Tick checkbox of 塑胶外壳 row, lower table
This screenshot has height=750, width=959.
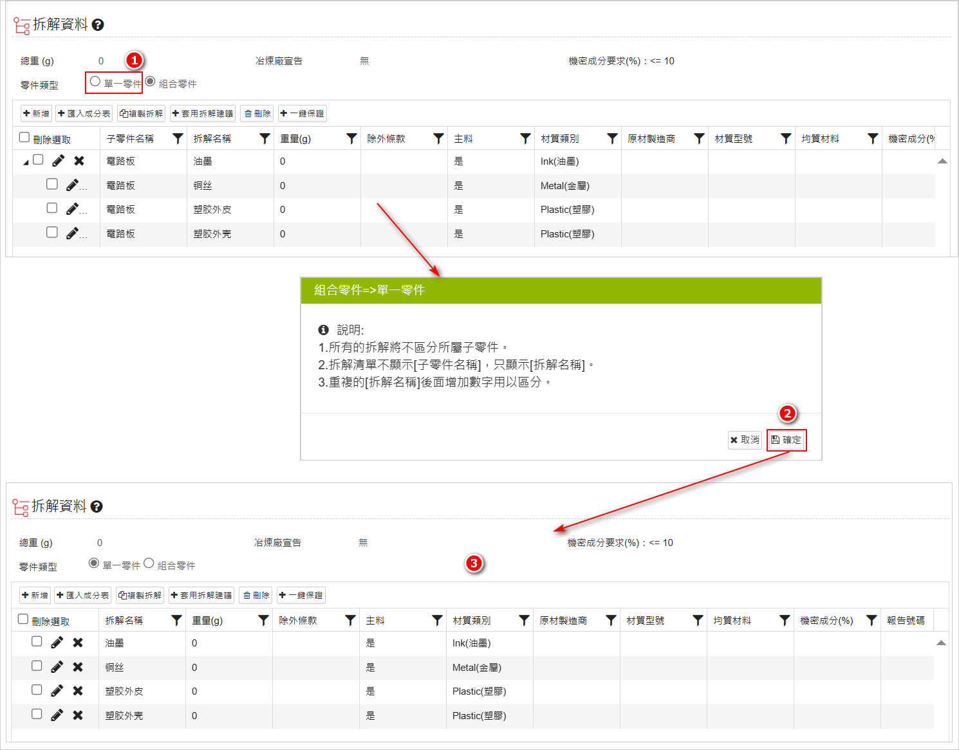click(x=37, y=714)
